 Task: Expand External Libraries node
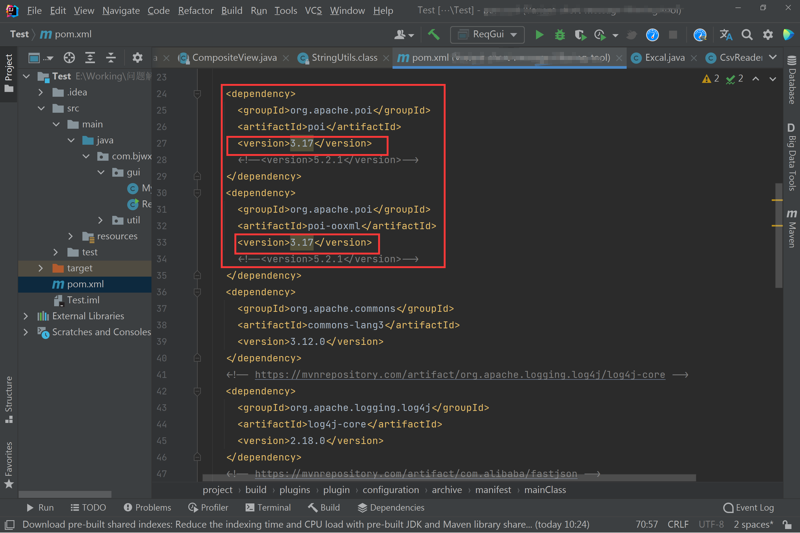26,316
